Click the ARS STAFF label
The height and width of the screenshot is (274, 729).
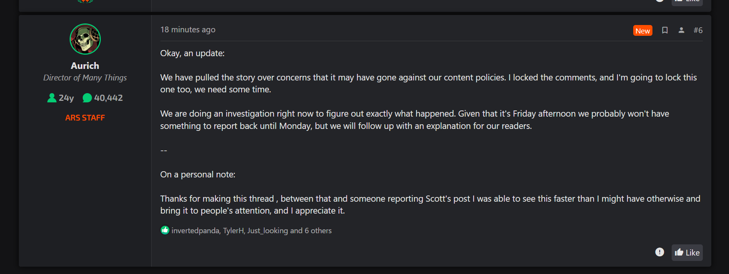[x=85, y=118]
